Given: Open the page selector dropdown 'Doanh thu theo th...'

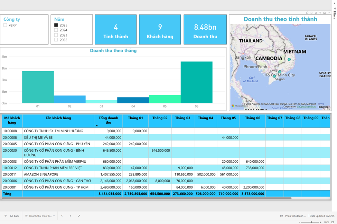Looking at the screenshot, I should 40,216.
